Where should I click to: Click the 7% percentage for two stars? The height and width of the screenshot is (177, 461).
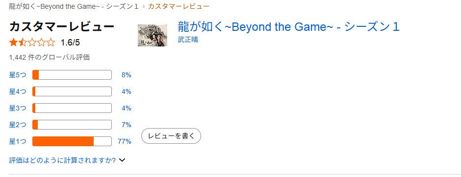(127, 125)
